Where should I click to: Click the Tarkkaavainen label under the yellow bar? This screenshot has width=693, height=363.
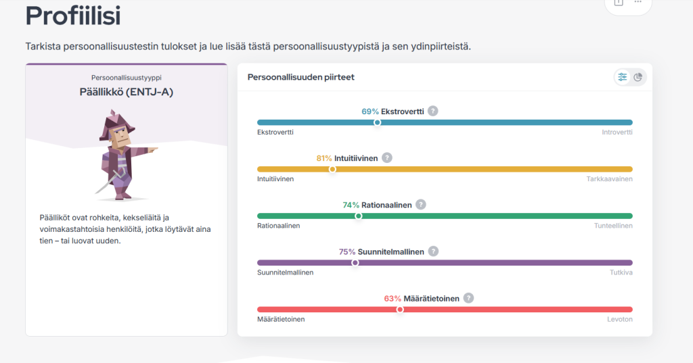click(x=609, y=179)
